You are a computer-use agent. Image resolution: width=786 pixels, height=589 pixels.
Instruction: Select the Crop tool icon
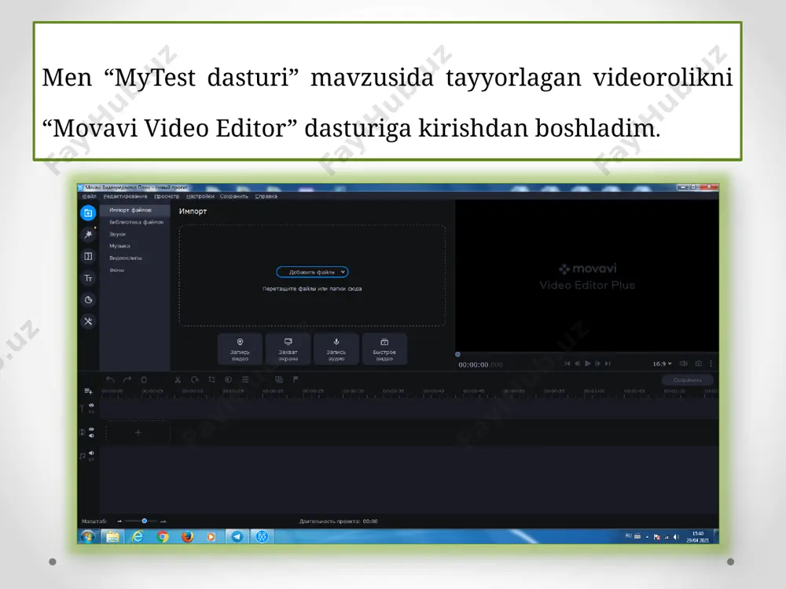point(211,379)
